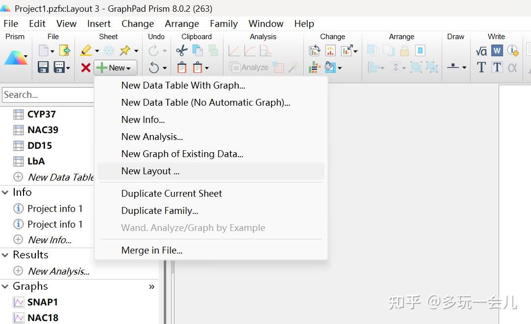Screen dimensions: 531x324
Task: Click the blue Word W icon
Action: [x=497, y=51]
